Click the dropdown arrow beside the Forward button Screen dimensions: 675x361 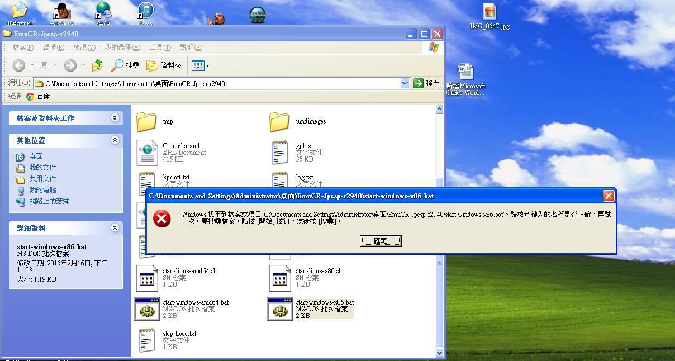(x=83, y=65)
